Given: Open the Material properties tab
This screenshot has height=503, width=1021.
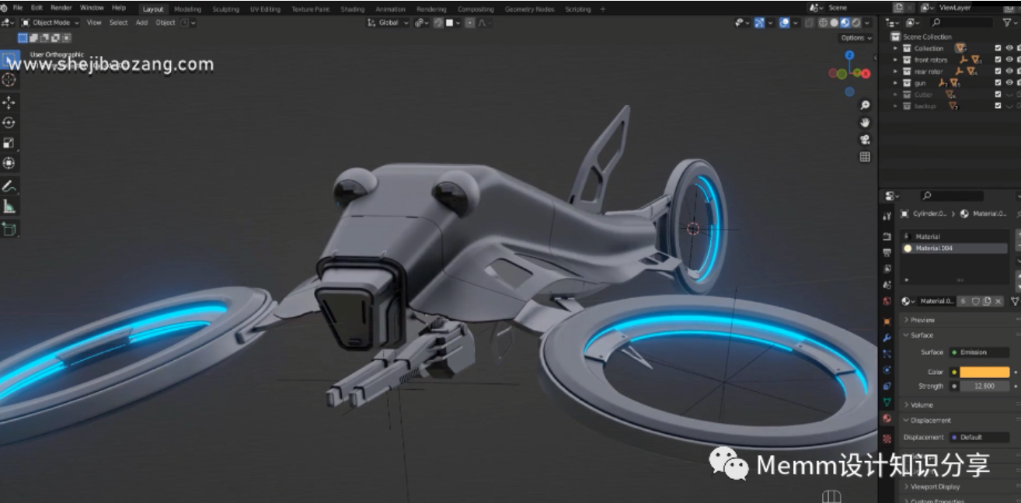Looking at the screenshot, I should click(887, 418).
